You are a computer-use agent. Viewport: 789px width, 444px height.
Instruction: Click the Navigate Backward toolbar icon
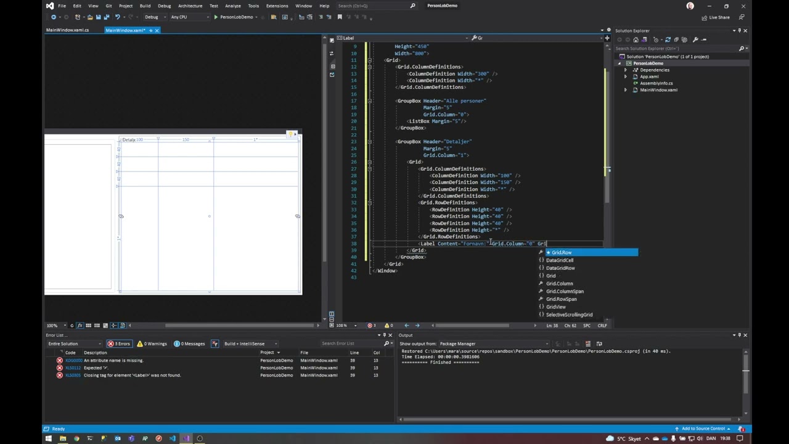pos(54,17)
